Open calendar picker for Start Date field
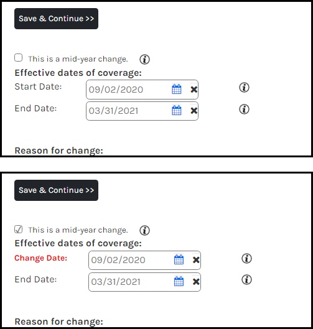 pyautogui.click(x=177, y=89)
